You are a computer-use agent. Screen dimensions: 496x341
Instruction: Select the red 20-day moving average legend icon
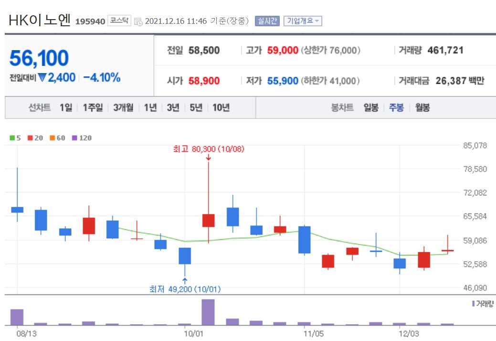tap(29, 138)
